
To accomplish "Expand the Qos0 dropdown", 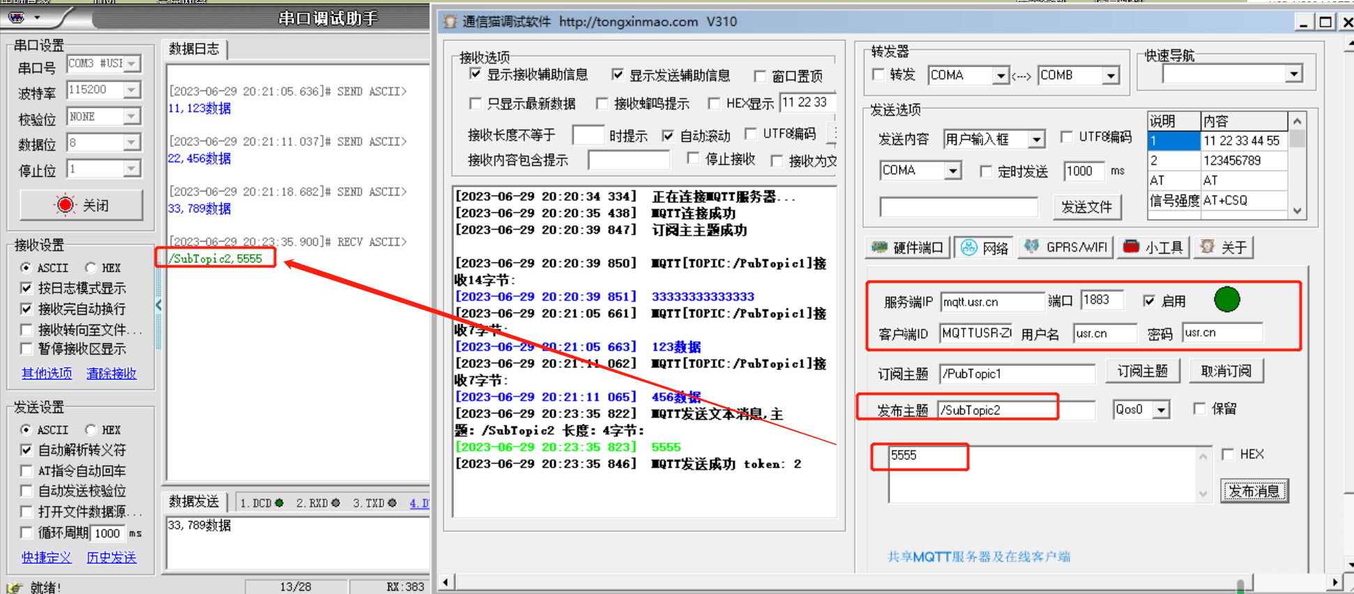I will coord(1161,410).
